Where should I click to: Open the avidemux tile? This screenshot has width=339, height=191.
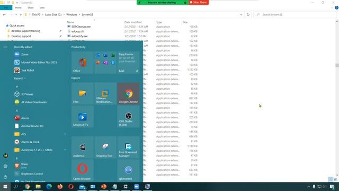coord(83,147)
